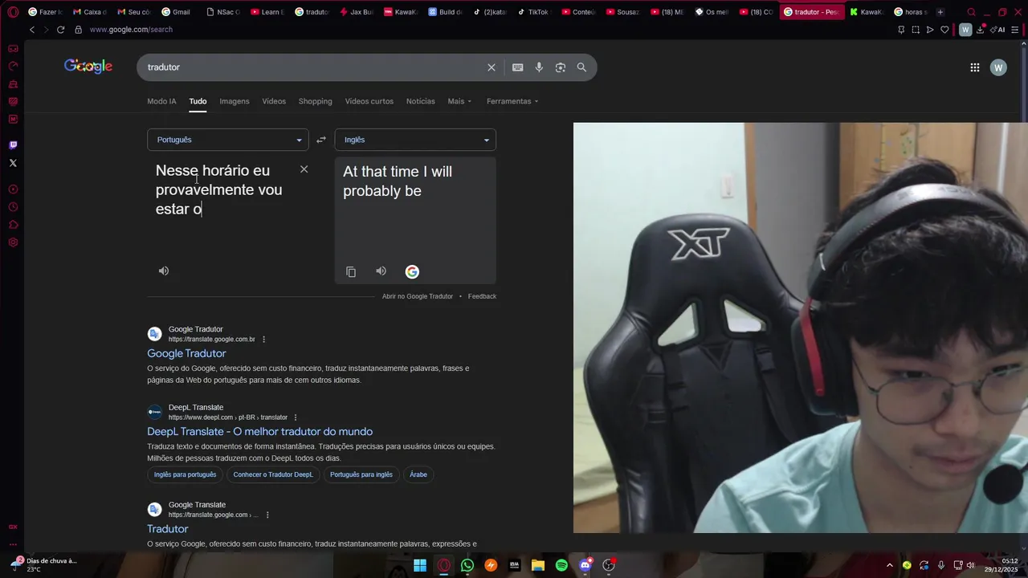Open Opera main menu logo
The width and height of the screenshot is (1028, 578).
pos(13,12)
